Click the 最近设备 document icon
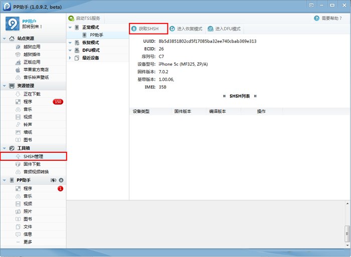 (77, 58)
